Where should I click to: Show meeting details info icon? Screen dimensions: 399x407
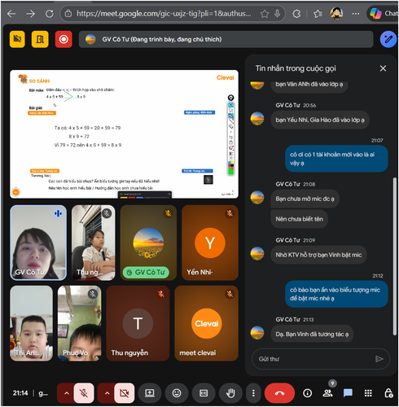click(307, 393)
